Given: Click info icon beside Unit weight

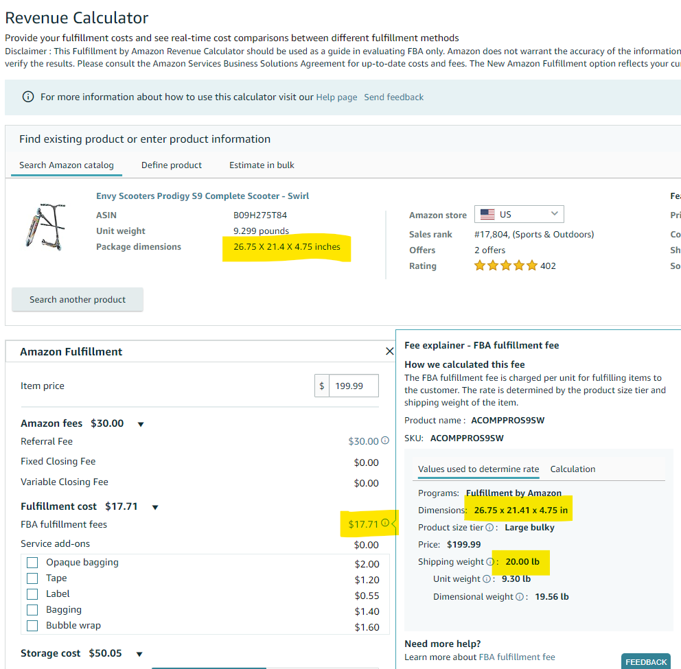Looking at the screenshot, I should point(487,578).
